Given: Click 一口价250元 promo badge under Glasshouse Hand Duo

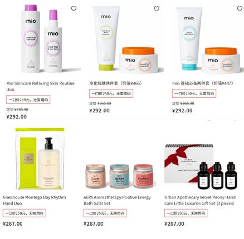Looking at the screenshot, I should (x=24, y=213).
